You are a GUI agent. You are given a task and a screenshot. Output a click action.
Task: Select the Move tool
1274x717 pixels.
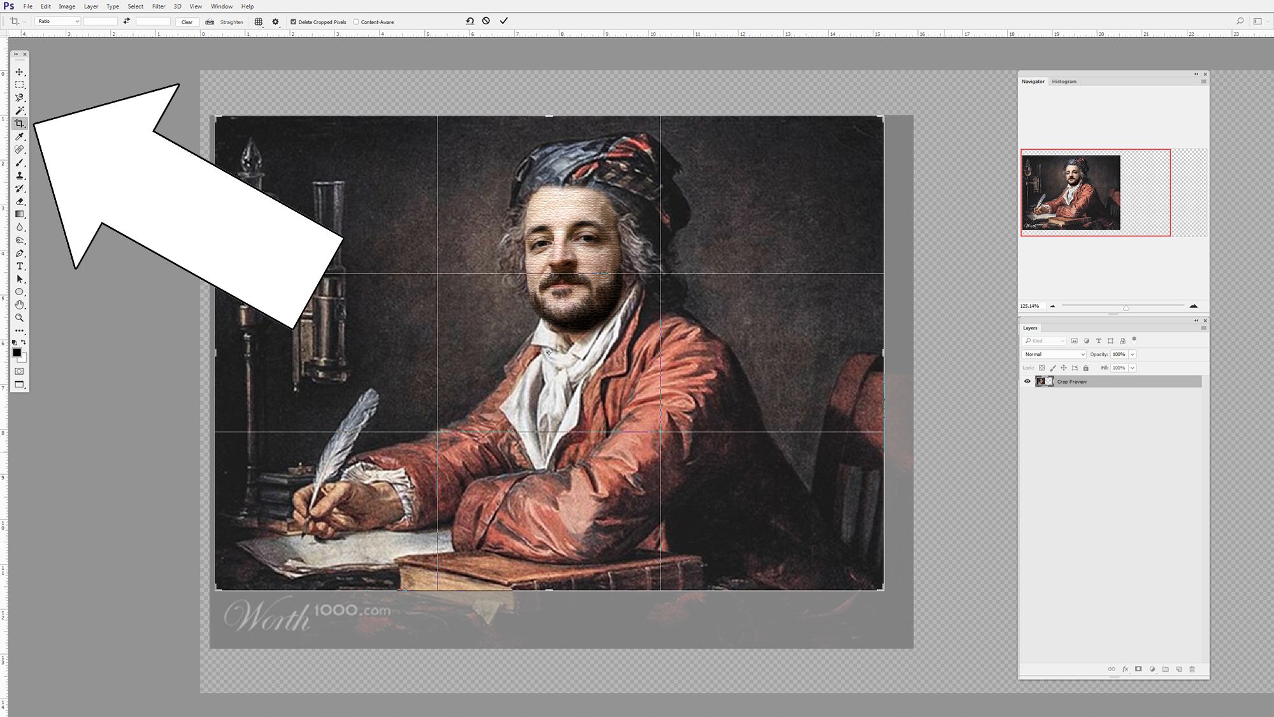(20, 72)
